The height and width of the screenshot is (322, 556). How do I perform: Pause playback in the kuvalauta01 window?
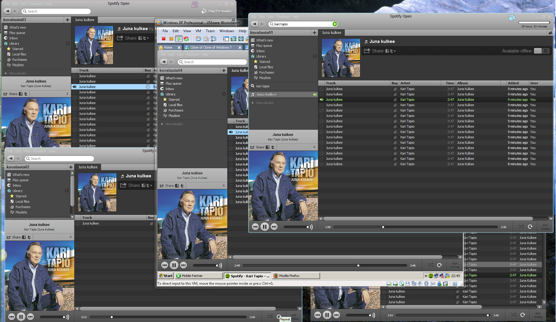[265, 227]
